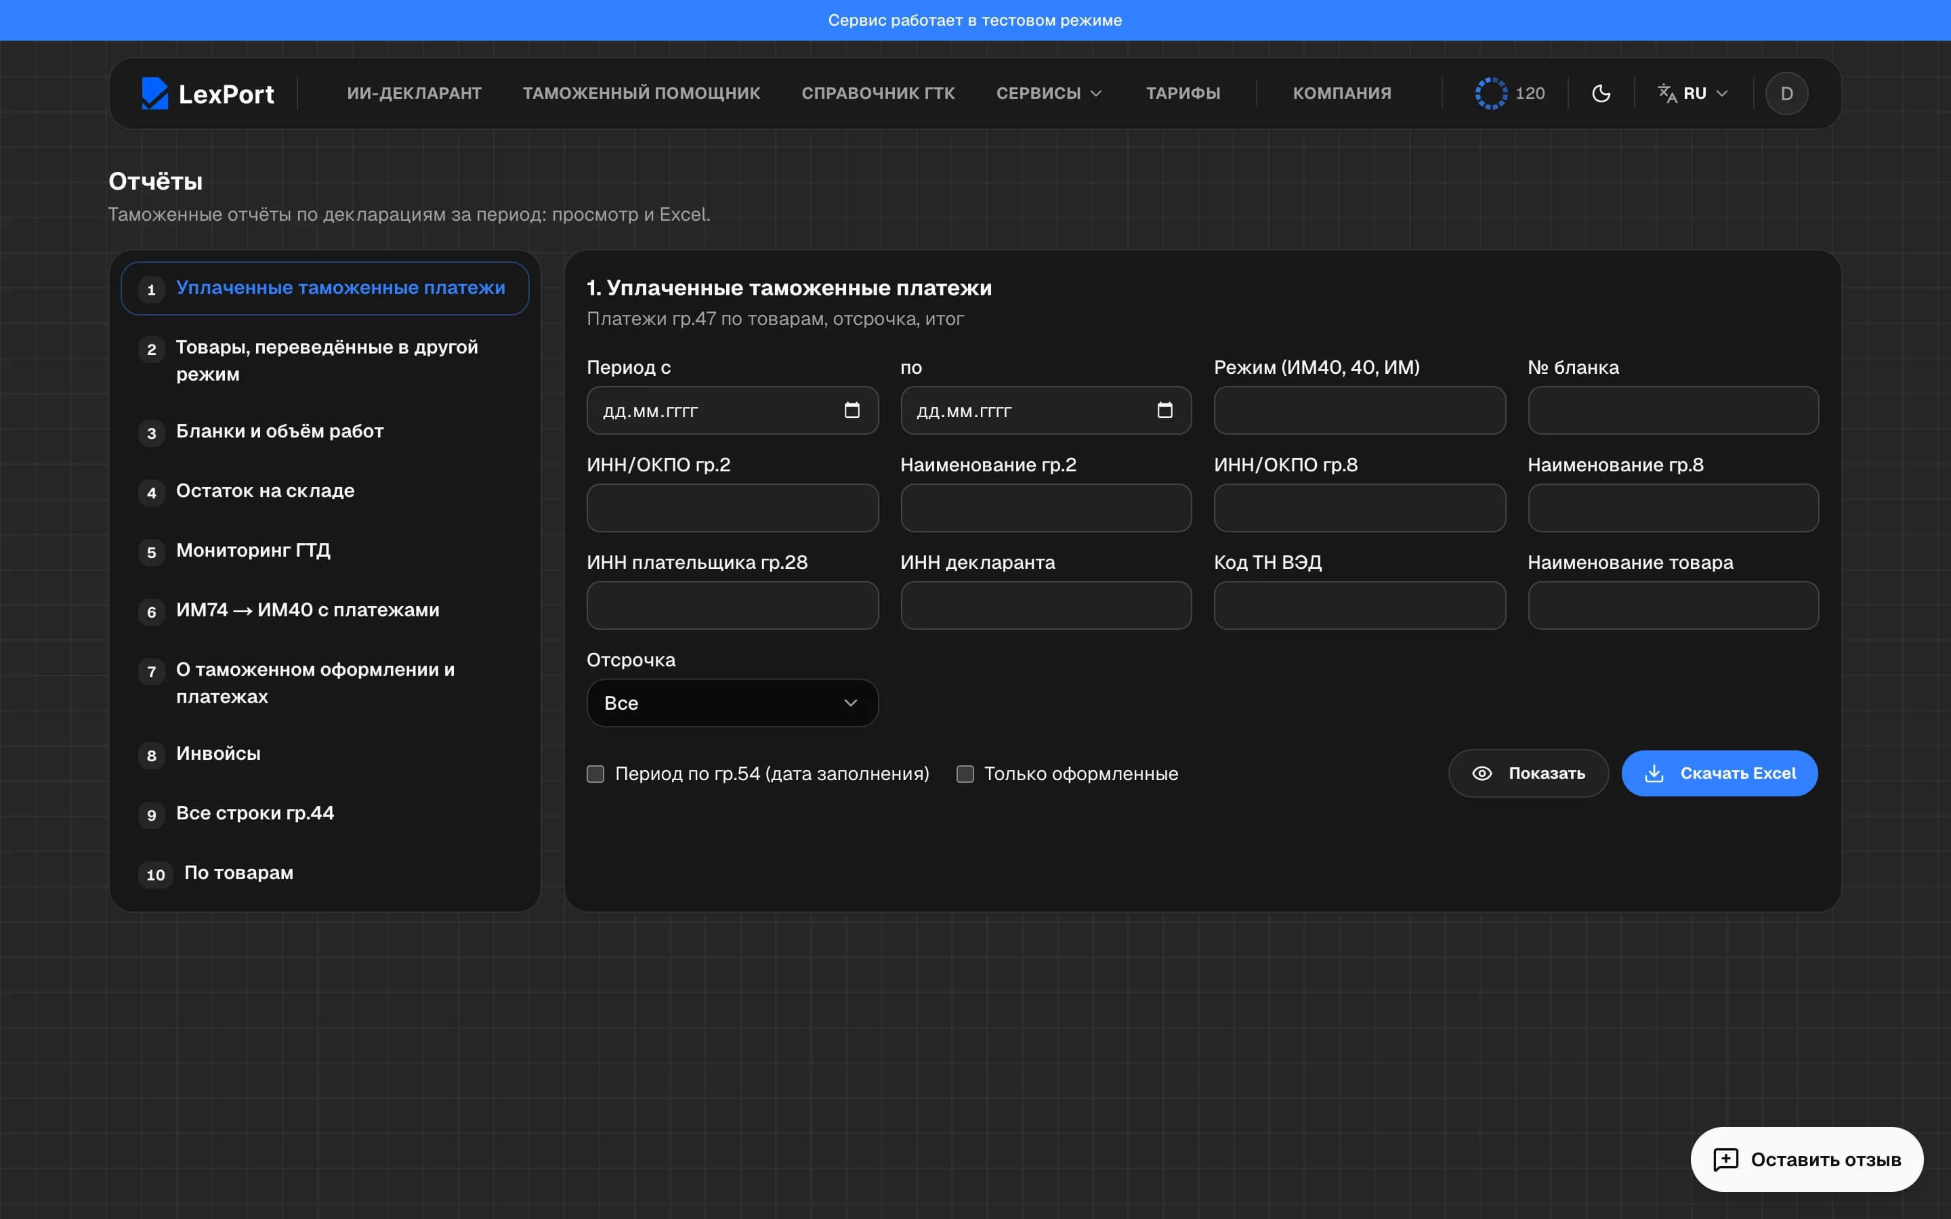Enable Период по гр.54 checkbox
The image size is (1951, 1219).
pos(595,774)
